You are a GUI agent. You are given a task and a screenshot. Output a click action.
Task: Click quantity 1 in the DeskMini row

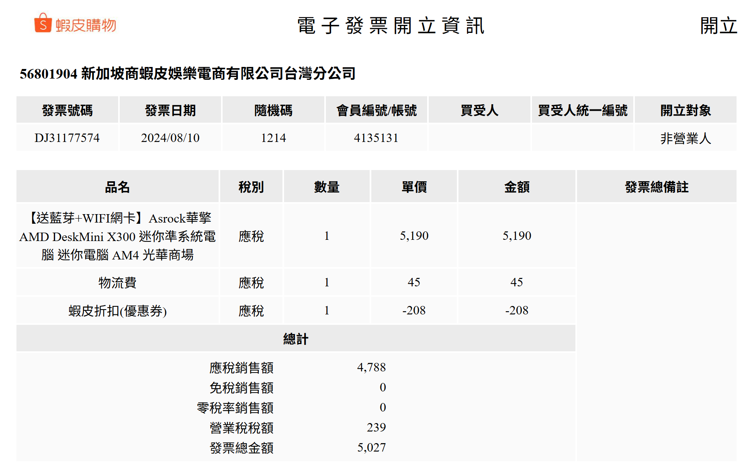click(x=327, y=236)
